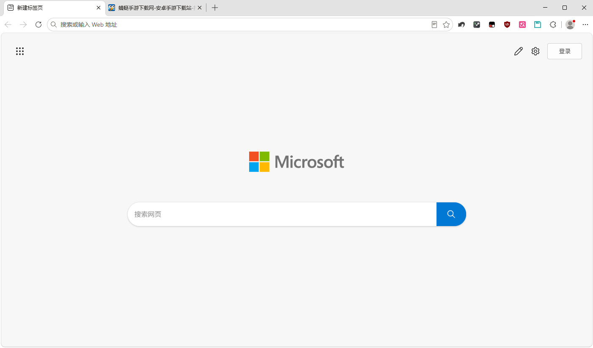Screen dimensions: 593x348
Task: Open the user profile avatar menu
Action: [570, 25]
